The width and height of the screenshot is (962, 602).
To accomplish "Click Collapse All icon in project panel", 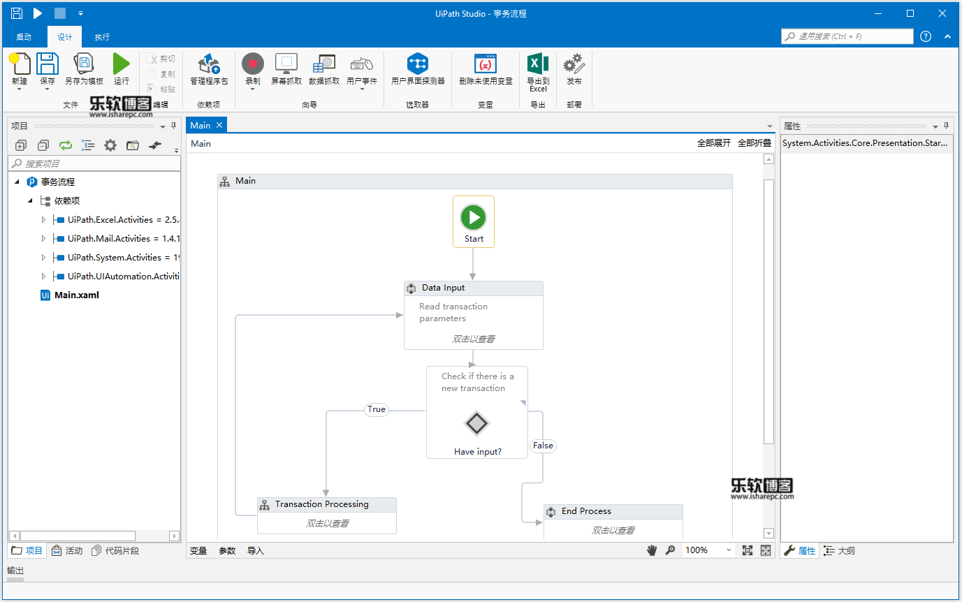I will (43, 145).
